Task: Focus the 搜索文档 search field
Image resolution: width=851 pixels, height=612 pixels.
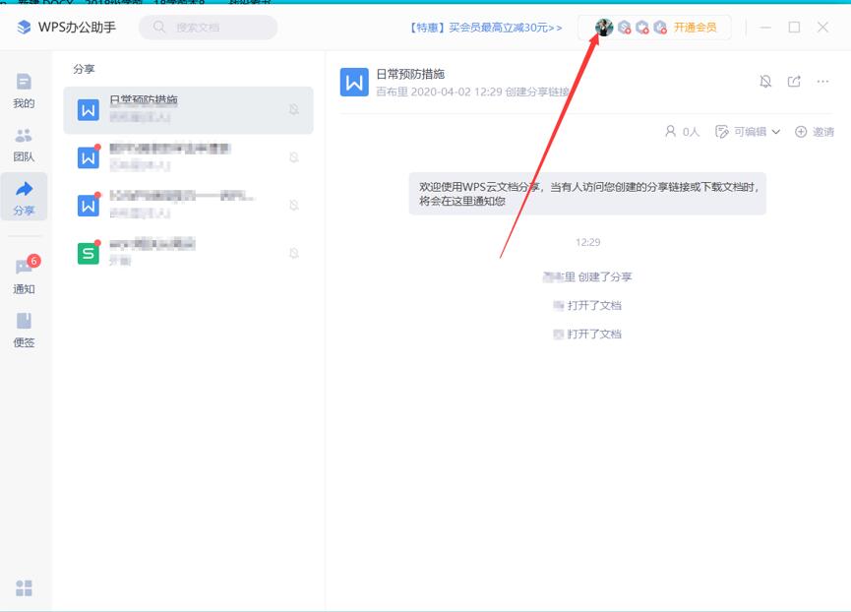Action: tap(208, 28)
